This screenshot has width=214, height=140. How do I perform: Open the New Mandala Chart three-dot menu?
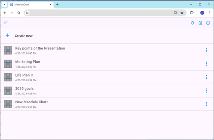[207, 104]
